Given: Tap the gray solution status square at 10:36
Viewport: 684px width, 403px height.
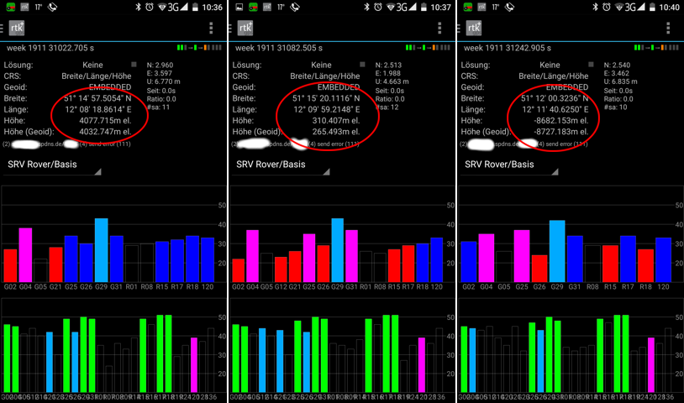Looking at the screenshot, I should (133, 64).
